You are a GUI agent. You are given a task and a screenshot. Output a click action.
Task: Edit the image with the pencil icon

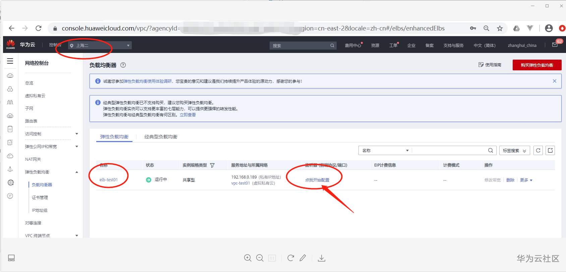click(x=303, y=258)
